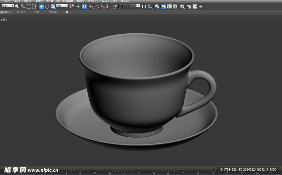Click the Mirror tool icon
Screen dimensions: 282x175
click(144, 6)
